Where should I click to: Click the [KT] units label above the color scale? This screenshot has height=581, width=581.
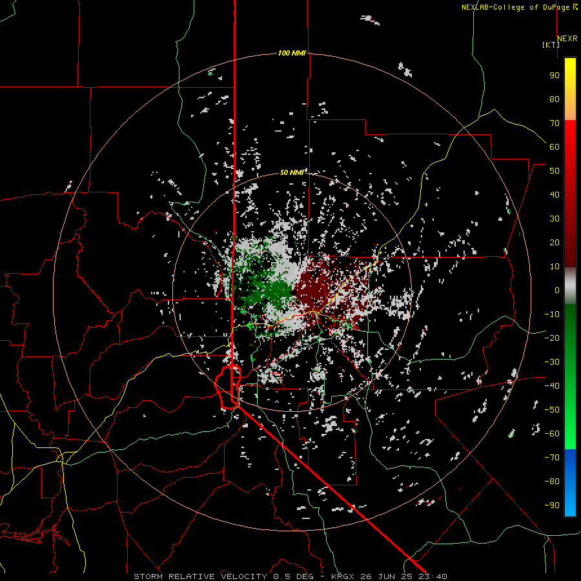tap(551, 45)
